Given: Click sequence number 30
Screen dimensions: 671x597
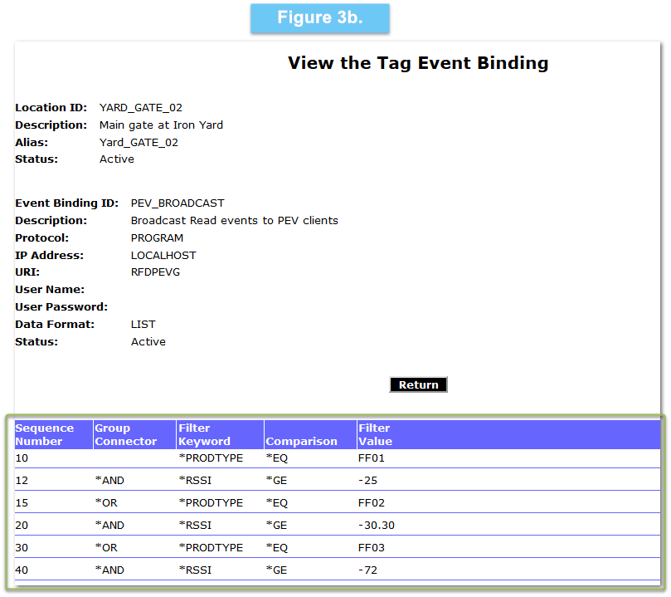Looking at the screenshot, I should coord(22,548).
